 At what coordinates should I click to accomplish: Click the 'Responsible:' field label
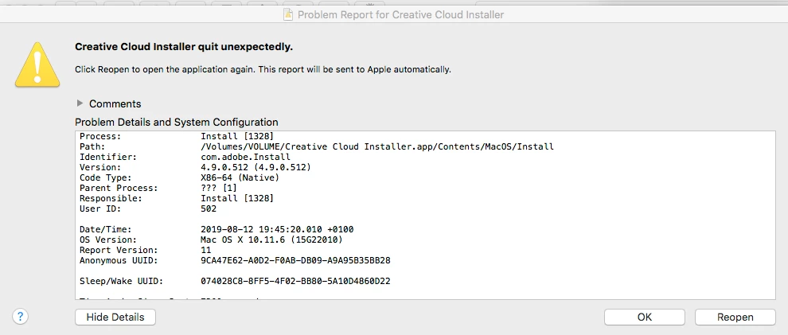point(111,198)
